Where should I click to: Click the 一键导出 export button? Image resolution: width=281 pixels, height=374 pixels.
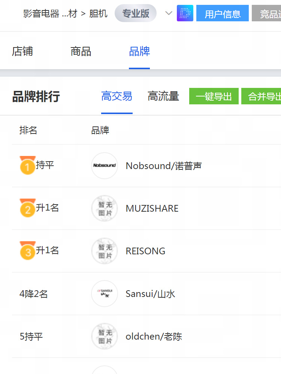pos(214,96)
